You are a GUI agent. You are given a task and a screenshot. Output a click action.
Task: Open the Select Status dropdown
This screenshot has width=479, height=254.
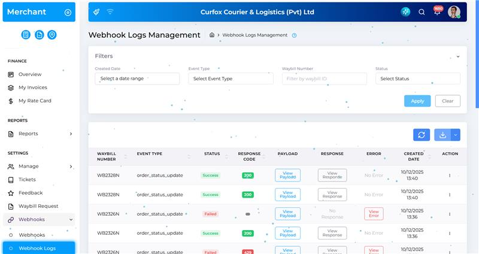coord(417,78)
